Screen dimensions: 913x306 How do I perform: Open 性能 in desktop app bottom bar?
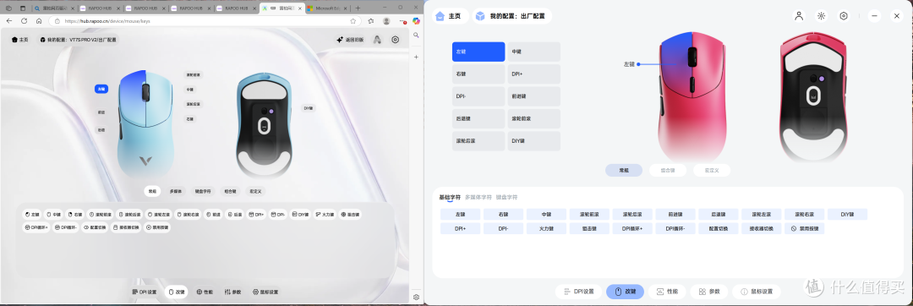[x=667, y=292]
